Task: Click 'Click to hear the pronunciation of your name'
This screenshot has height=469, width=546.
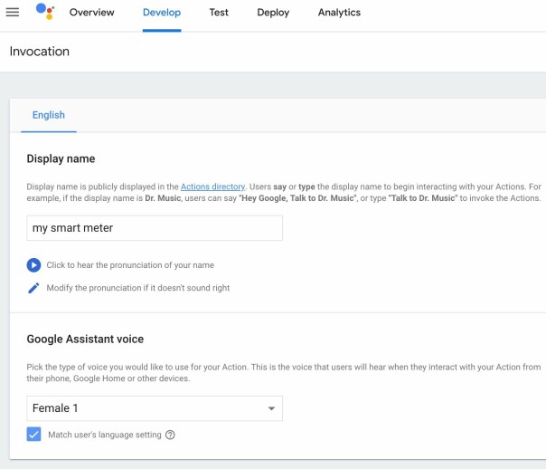Action: pos(130,265)
